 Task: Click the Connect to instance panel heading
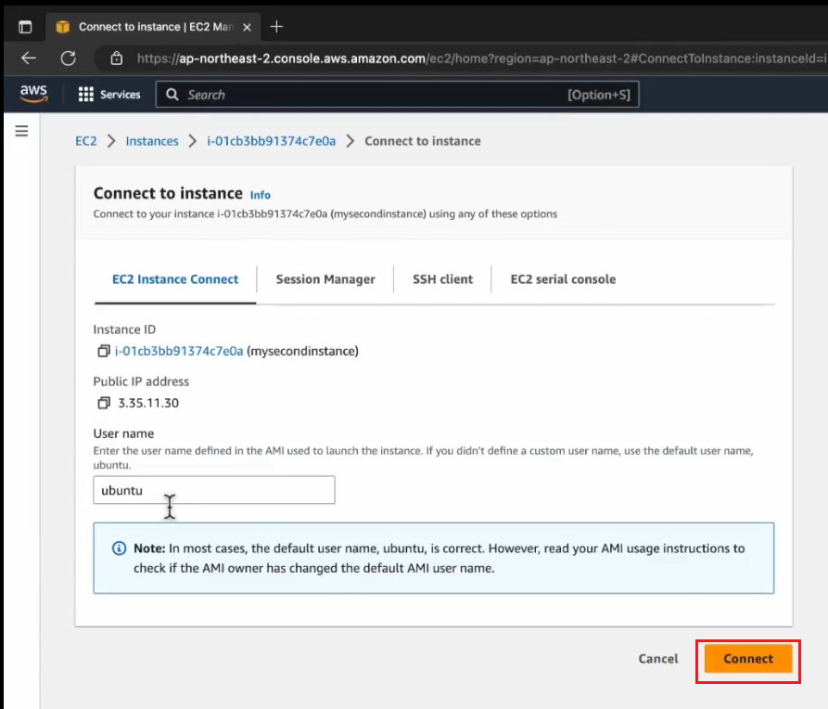tap(168, 194)
